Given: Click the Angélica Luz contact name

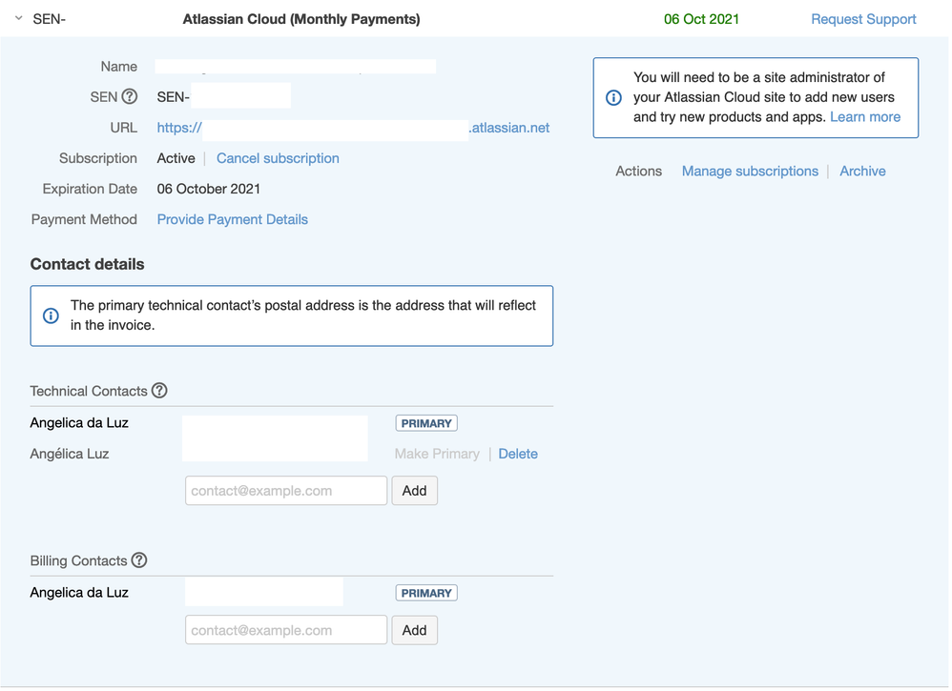Looking at the screenshot, I should tap(70, 454).
